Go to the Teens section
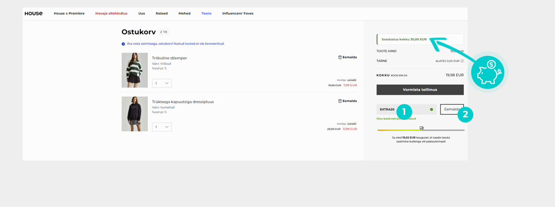The image size is (555, 207). coord(206,14)
